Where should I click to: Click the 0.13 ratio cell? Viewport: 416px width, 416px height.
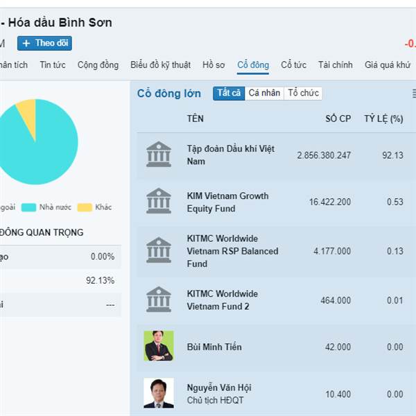pos(395,251)
